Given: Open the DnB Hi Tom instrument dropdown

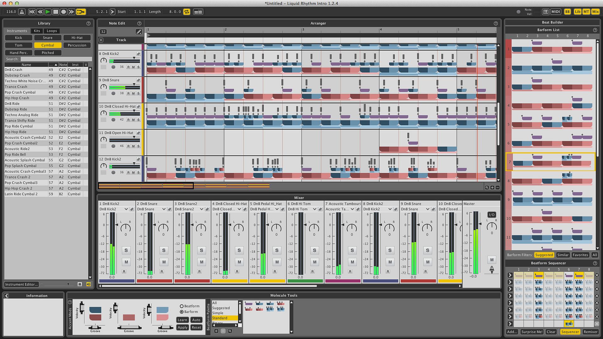Looking at the screenshot, I should [314, 209].
